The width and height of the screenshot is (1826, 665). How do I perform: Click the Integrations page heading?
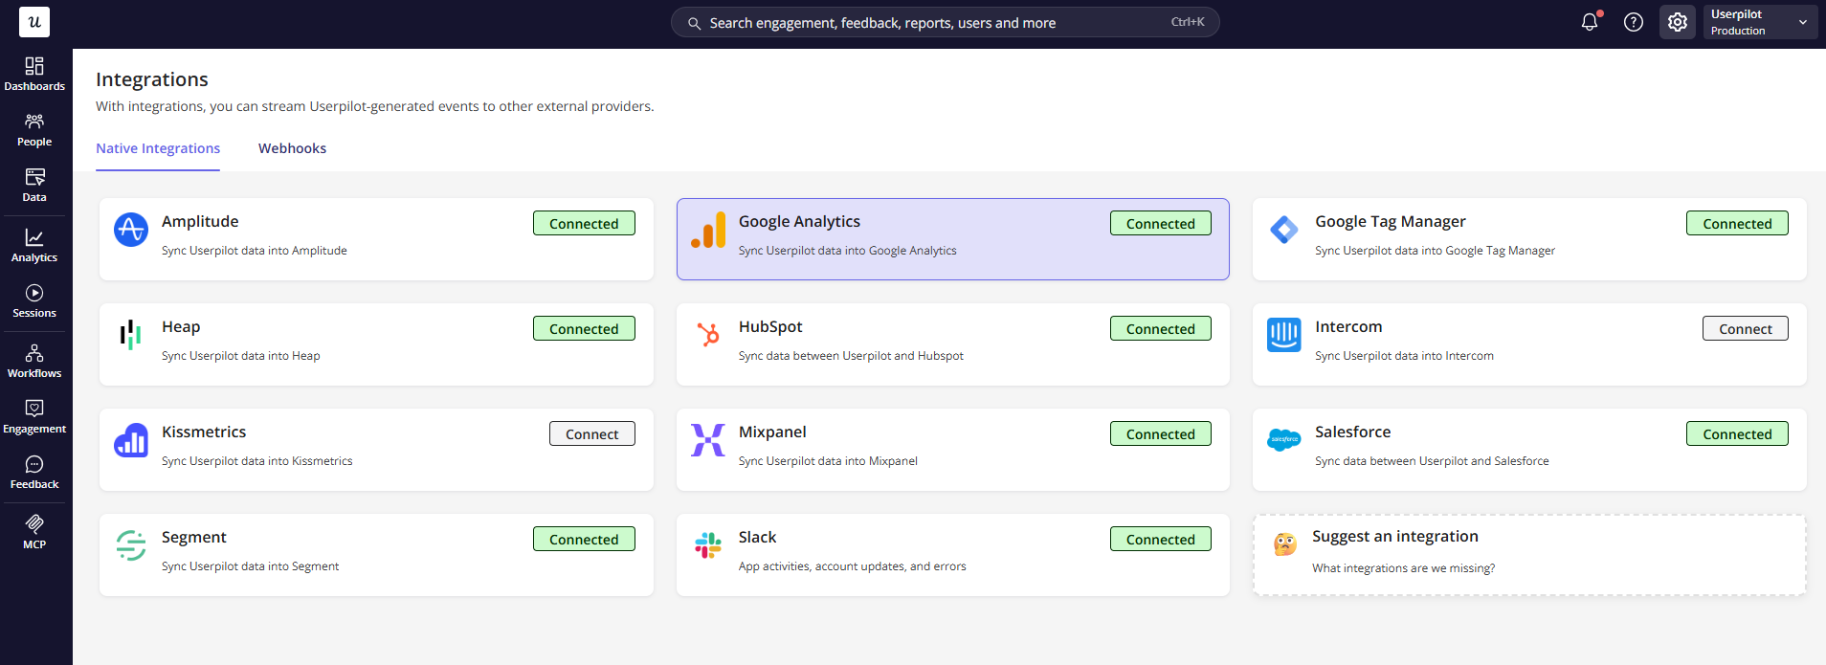click(x=152, y=79)
